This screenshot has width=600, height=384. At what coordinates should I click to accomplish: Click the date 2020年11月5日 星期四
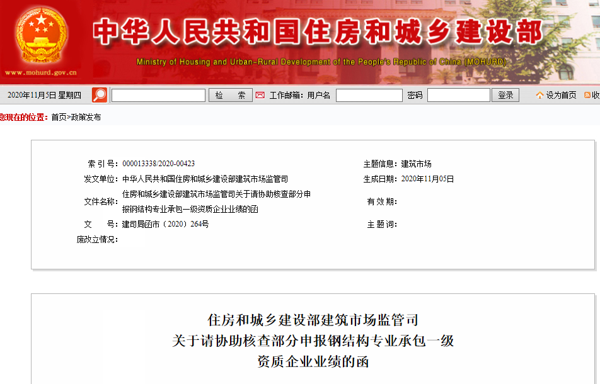(x=44, y=96)
